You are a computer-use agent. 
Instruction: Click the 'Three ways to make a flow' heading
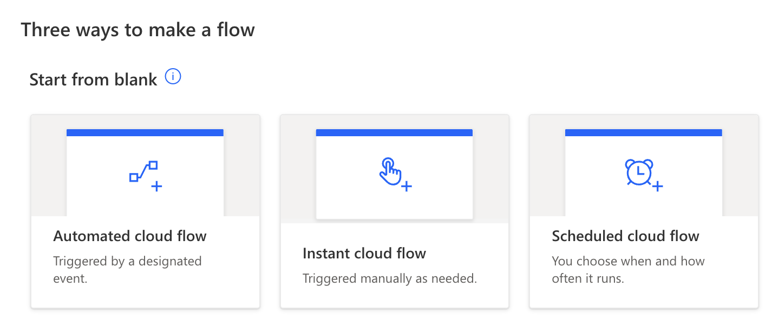[x=138, y=30]
